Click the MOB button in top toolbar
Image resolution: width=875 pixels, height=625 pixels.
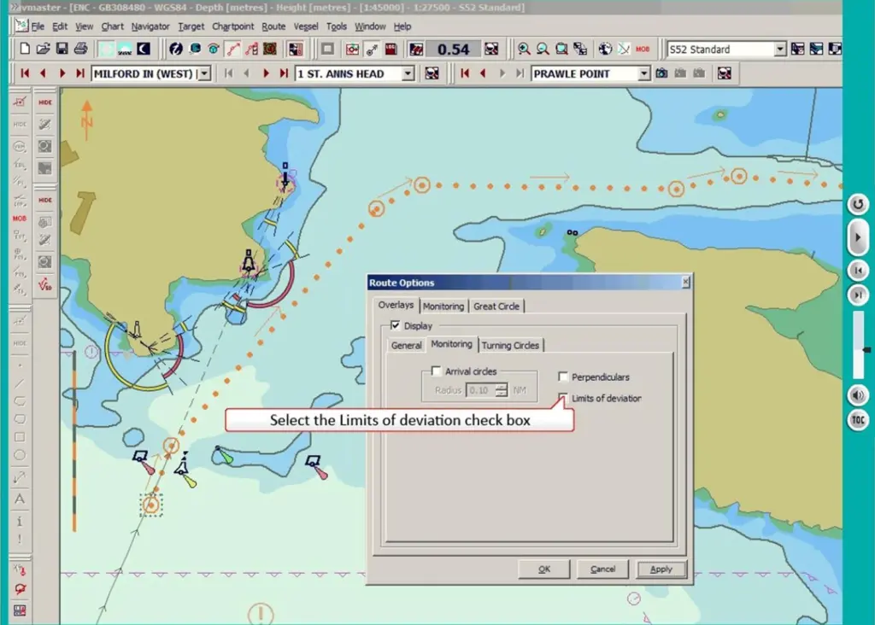click(643, 49)
